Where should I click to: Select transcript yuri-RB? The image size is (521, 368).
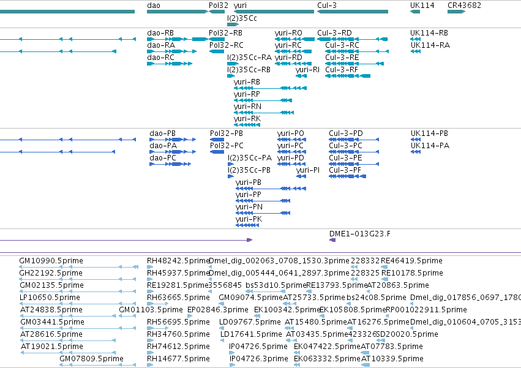point(270,88)
